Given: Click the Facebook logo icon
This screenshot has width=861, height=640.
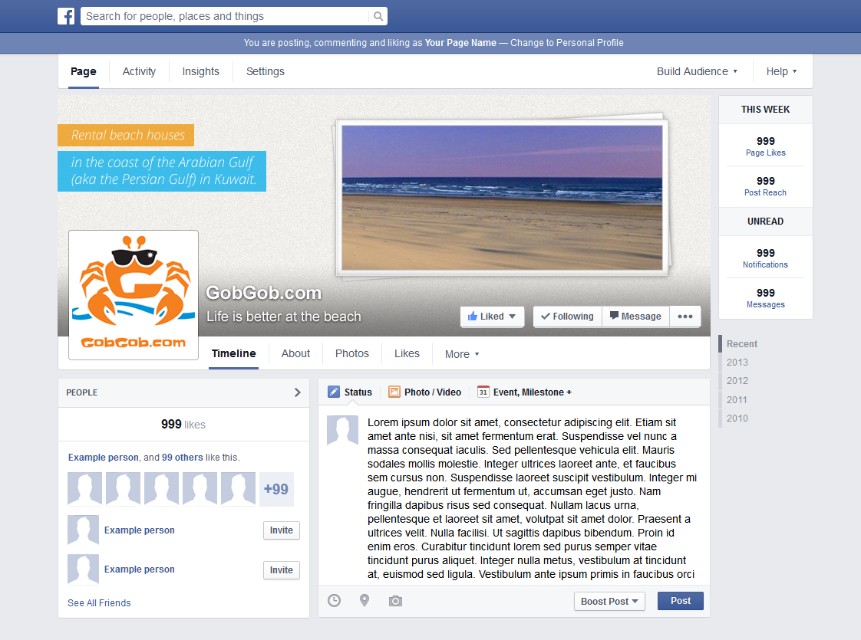Looking at the screenshot, I should pos(66,16).
